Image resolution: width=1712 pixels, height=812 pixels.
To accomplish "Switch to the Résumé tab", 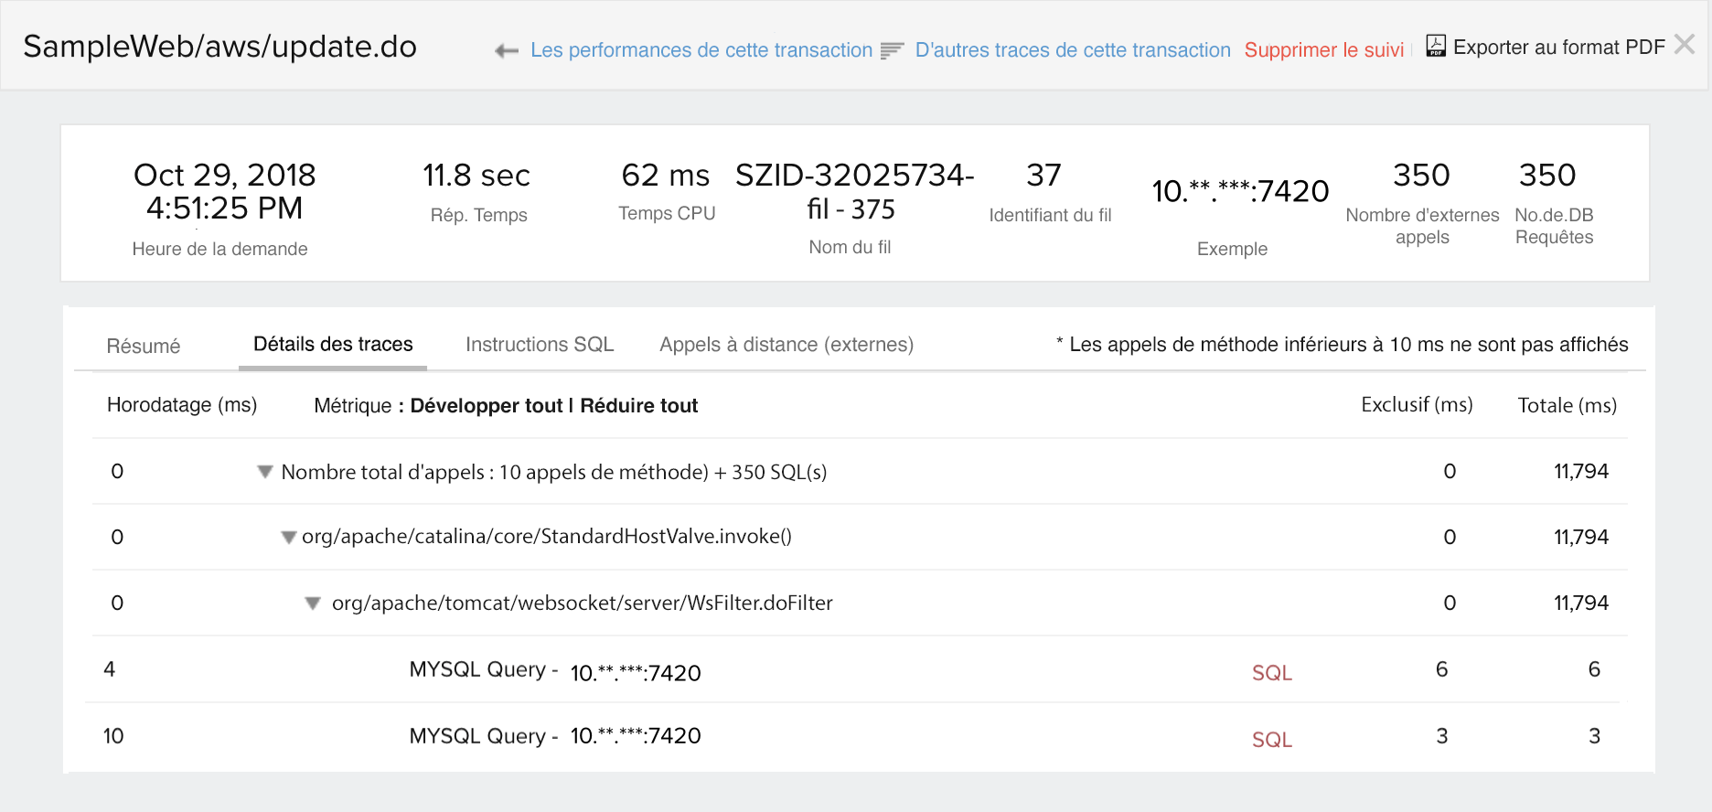I will coord(144,347).
